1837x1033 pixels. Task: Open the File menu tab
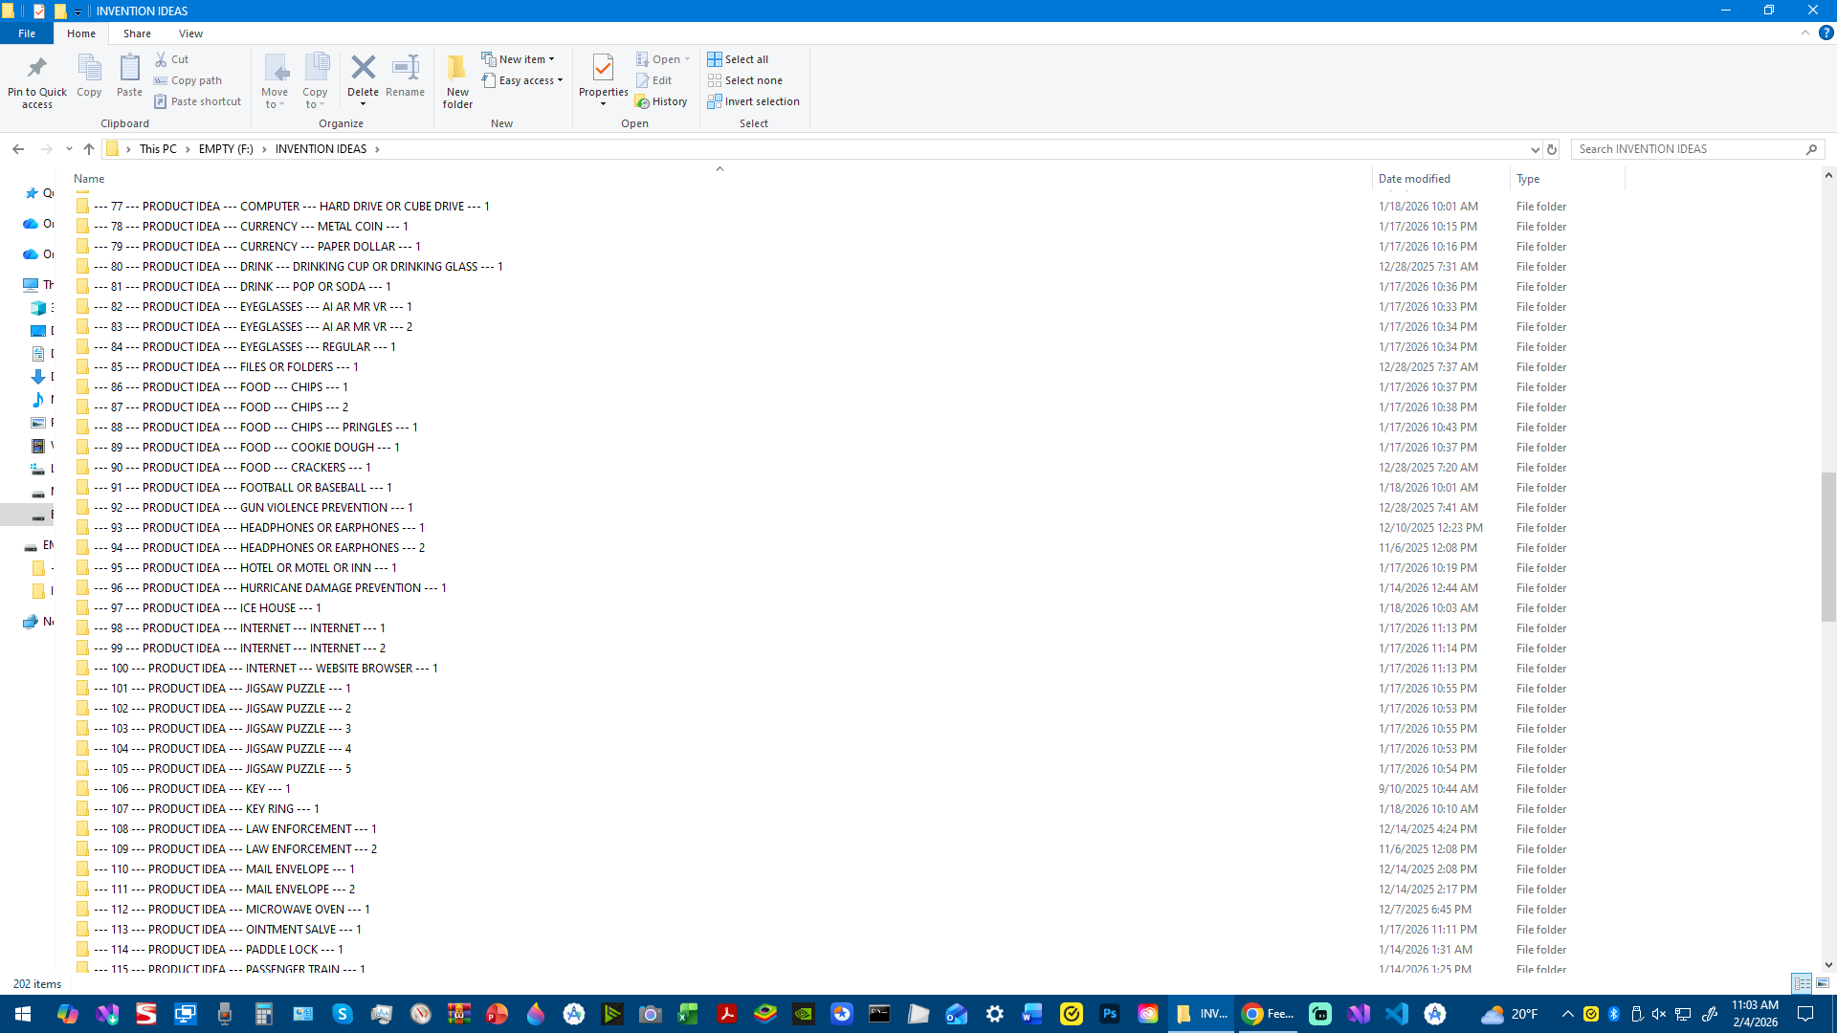(27, 33)
